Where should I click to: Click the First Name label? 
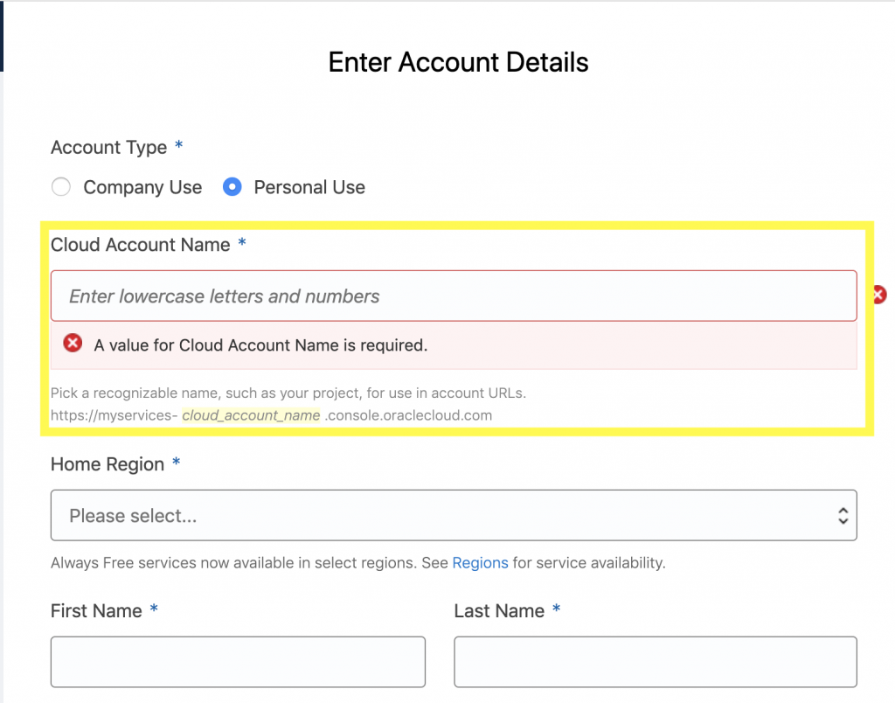point(96,611)
